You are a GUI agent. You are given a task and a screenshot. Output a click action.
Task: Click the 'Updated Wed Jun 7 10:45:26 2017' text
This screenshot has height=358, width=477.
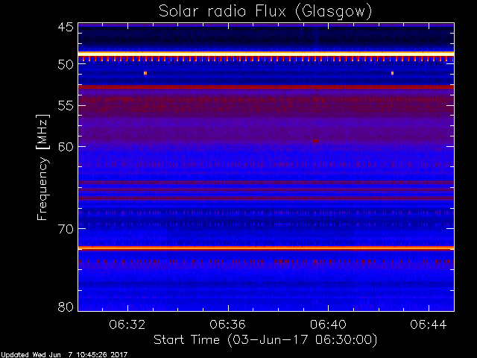tap(64, 355)
